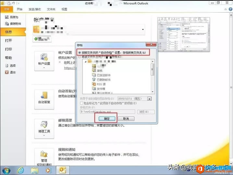
Task: Open the 文件 tab
Action: 6,9
